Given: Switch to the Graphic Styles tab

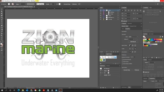Looking at the screenshot, I should 109,54.
